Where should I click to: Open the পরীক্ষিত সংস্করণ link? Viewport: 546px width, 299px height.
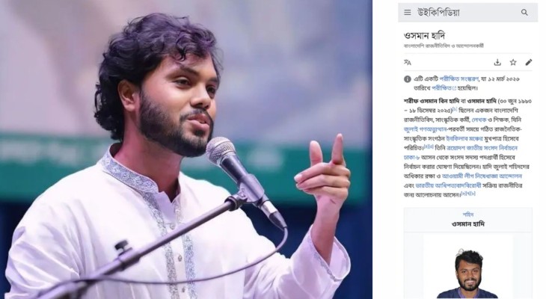459,79
